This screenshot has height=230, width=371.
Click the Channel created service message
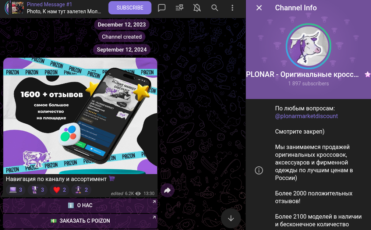pos(121,37)
